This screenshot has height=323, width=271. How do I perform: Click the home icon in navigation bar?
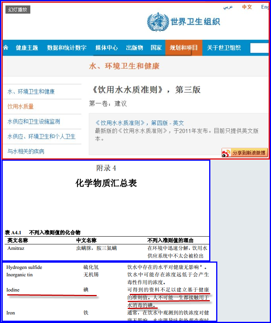[x=6, y=48]
